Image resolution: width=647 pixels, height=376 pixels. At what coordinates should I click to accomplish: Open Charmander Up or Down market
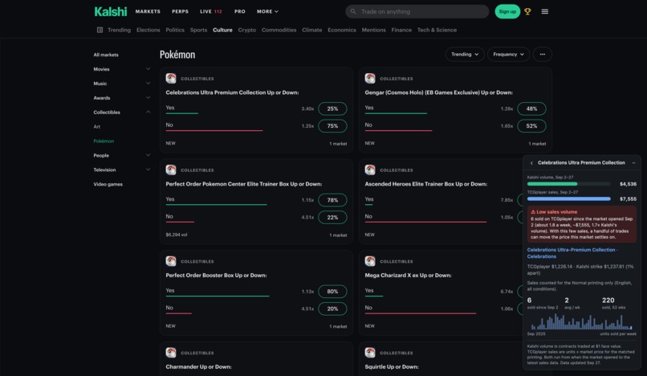click(x=198, y=366)
